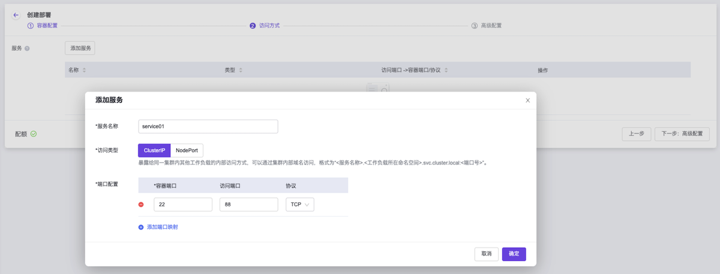Click the blue plus icon for 添加端口映射

[141, 227]
